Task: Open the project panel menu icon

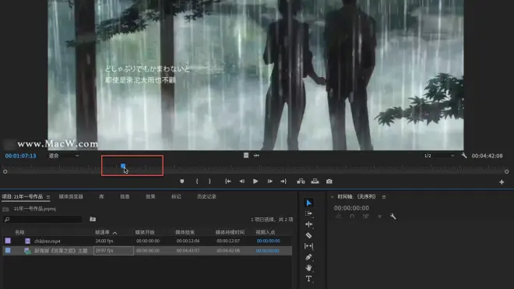Action: coord(48,197)
